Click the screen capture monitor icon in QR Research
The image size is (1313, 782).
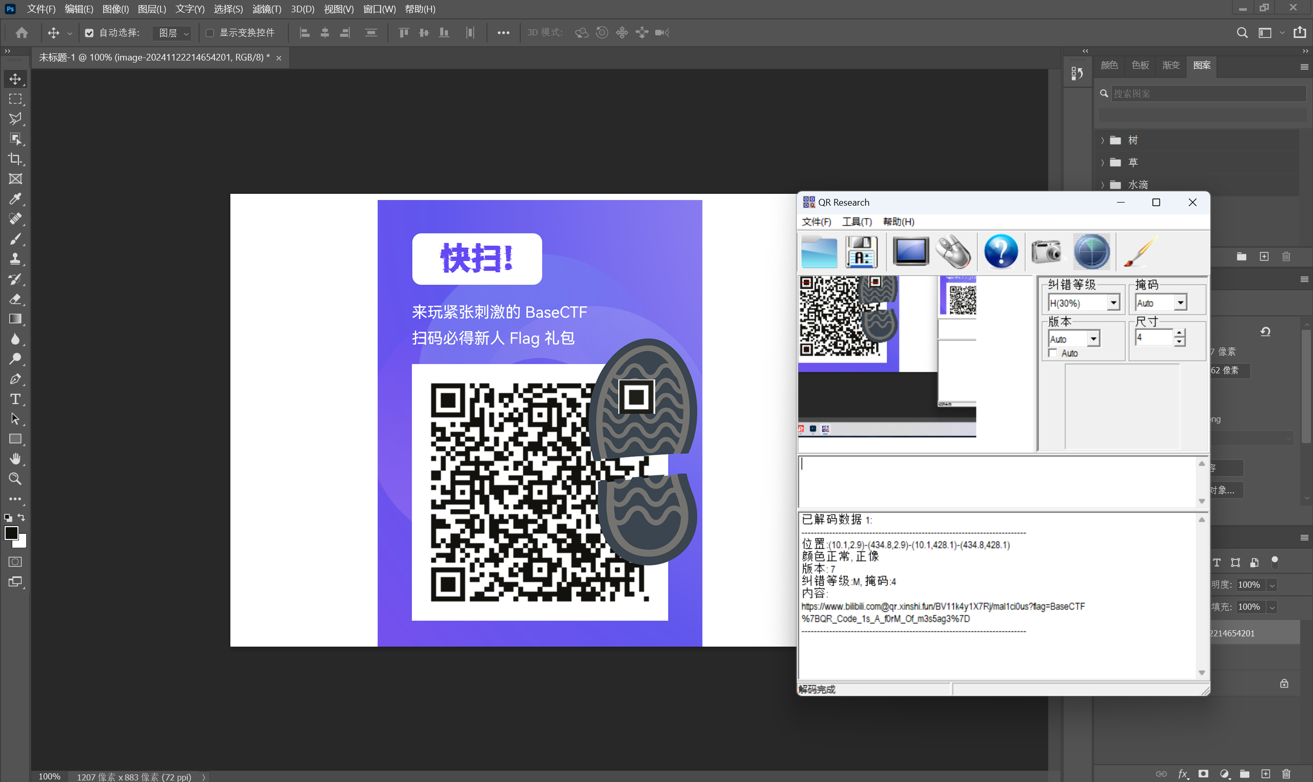pyautogui.click(x=911, y=252)
